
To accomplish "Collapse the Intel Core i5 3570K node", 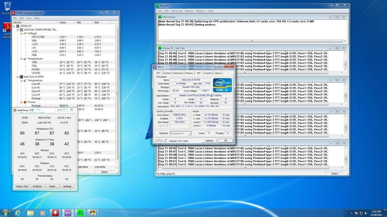I will (18, 77).
